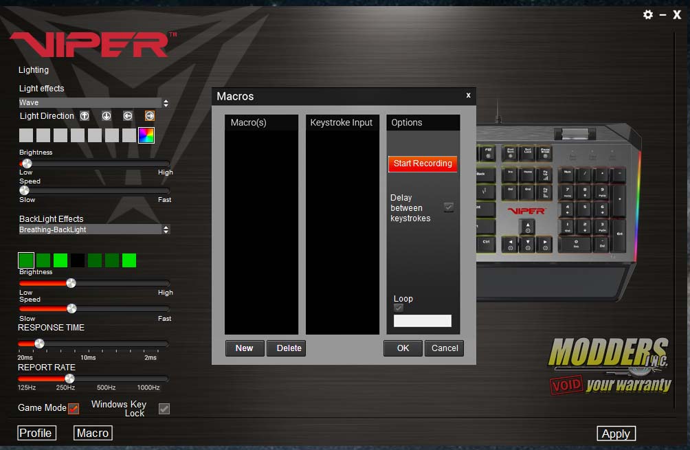The width and height of the screenshot is (690, 450).
Task: Cancel the Macros dialog
Action: point(444,348)
